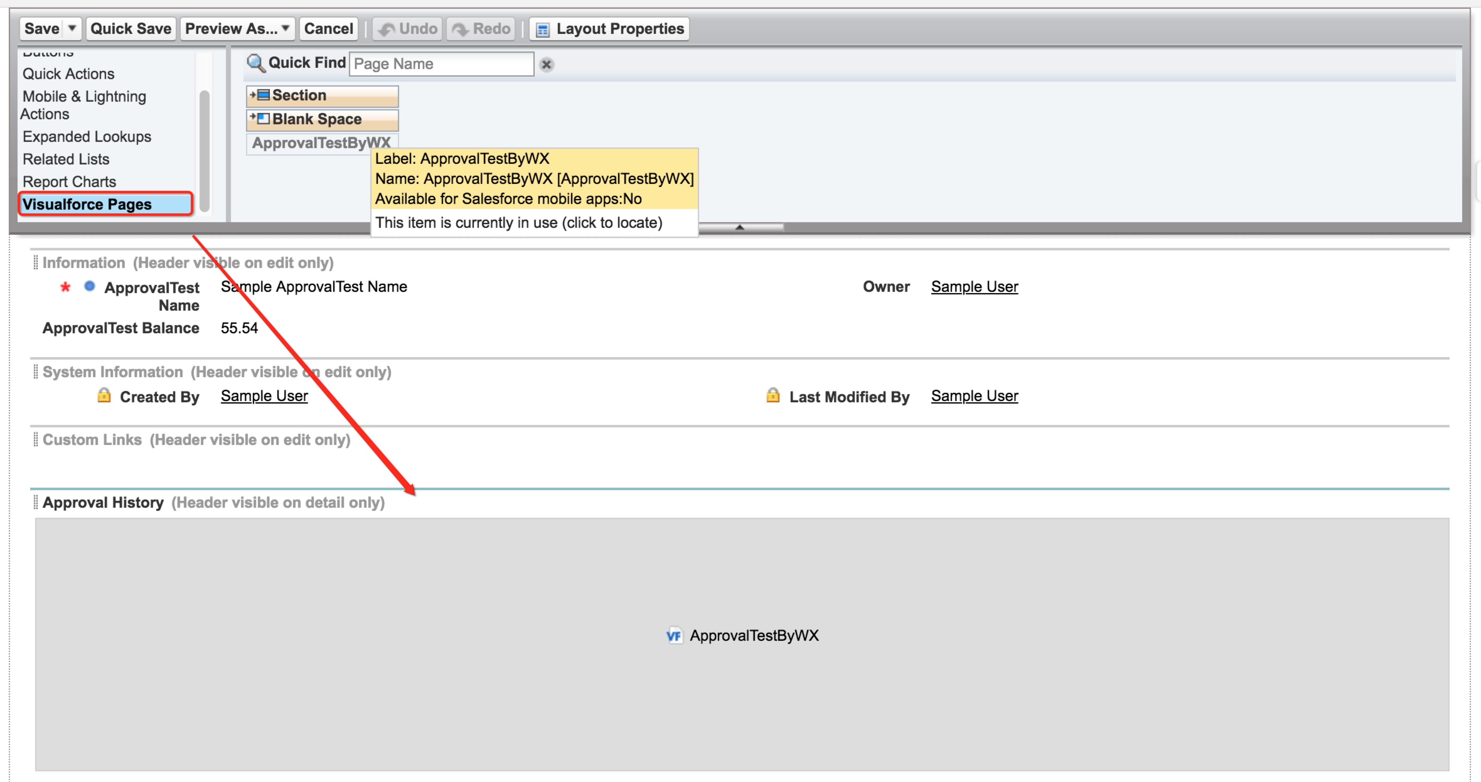Viewport: 1481px width, 782px height.
Task: Open the Preview As dropdown
Action: click(x=284, y=28)
